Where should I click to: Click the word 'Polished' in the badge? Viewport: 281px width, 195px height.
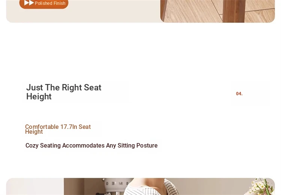click(x=44, y=3)
